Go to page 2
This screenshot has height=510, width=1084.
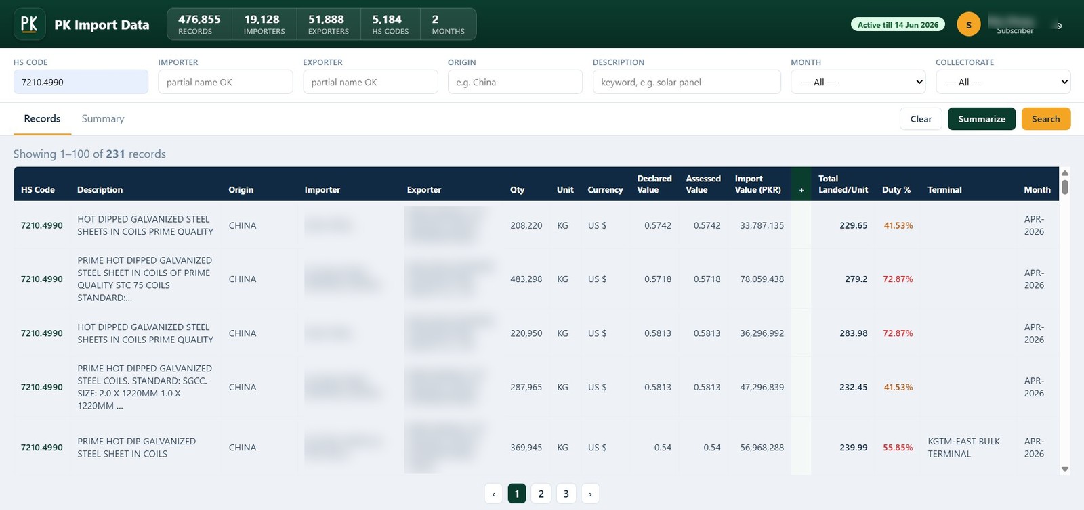point(541,494)
